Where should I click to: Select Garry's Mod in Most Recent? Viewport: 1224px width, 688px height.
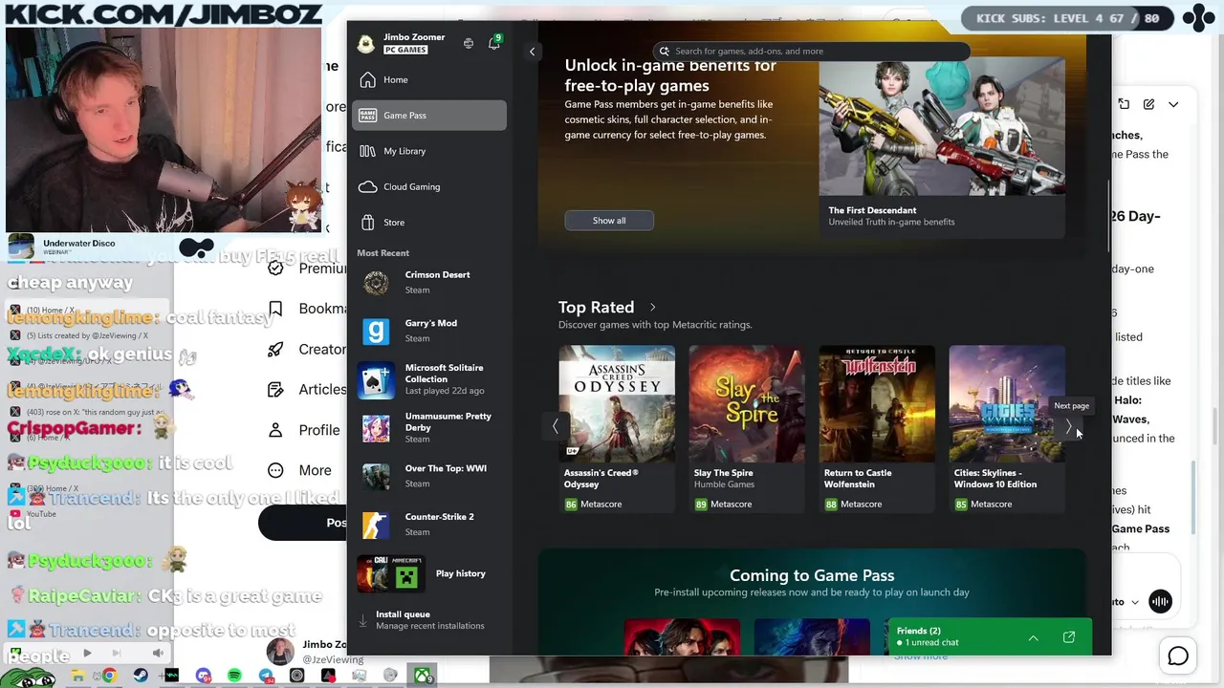pos(429,331)
